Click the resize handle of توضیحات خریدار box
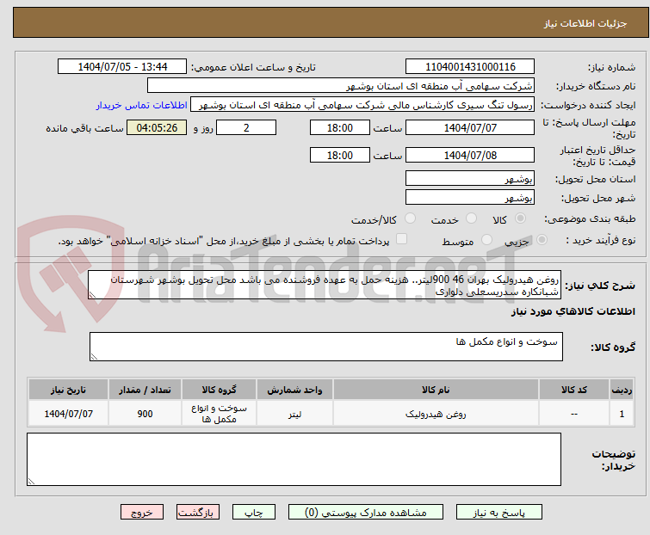Image resolution: width=650 pixels, height=535 pixels. pos(32,481)
